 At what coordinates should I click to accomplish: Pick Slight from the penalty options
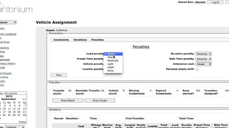point(113,67)
